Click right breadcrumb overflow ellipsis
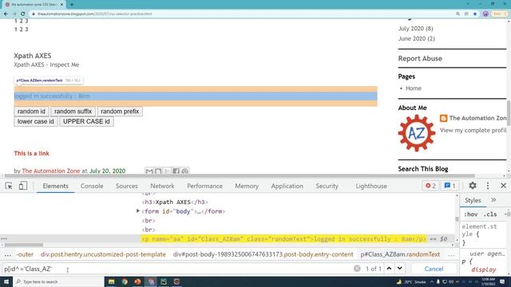Image resolution: width=511 pixels, height=287 pixels. tap(451, 254)
